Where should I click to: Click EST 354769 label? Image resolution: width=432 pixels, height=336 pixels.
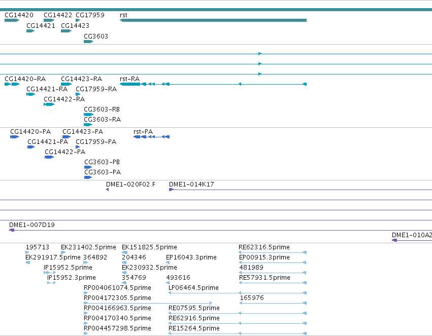(x=134, y=278)
